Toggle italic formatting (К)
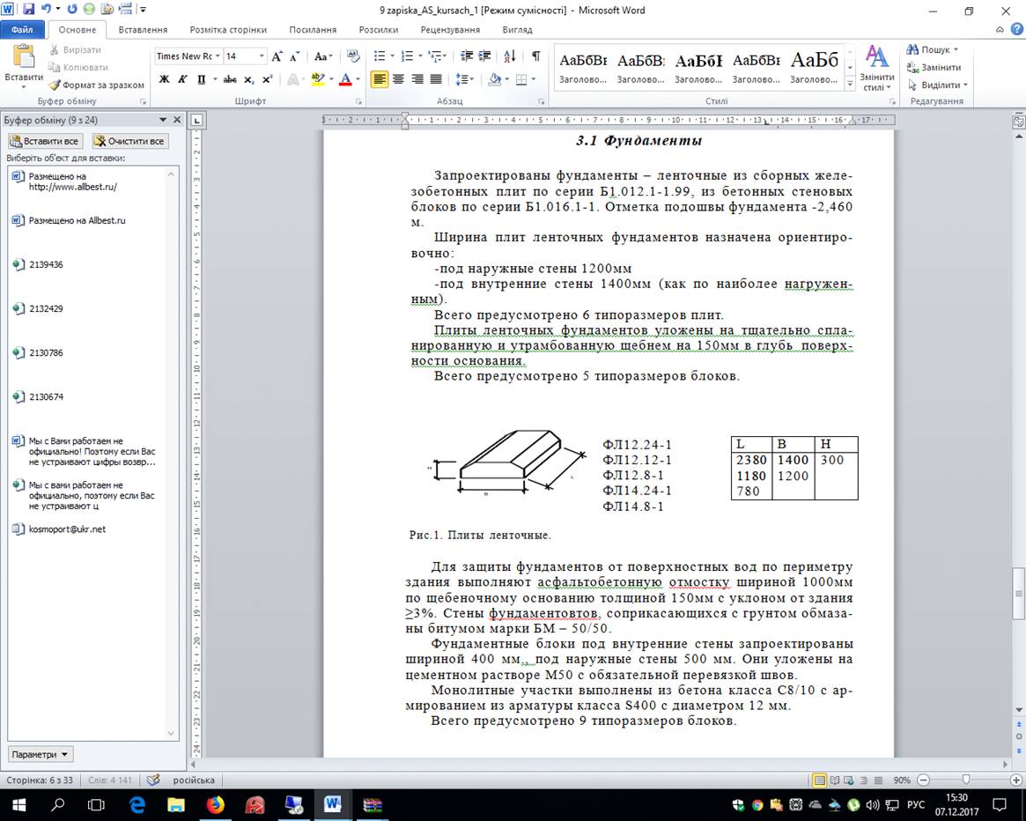Viewport: 1026px width, 821px height. tap(182, 79)
